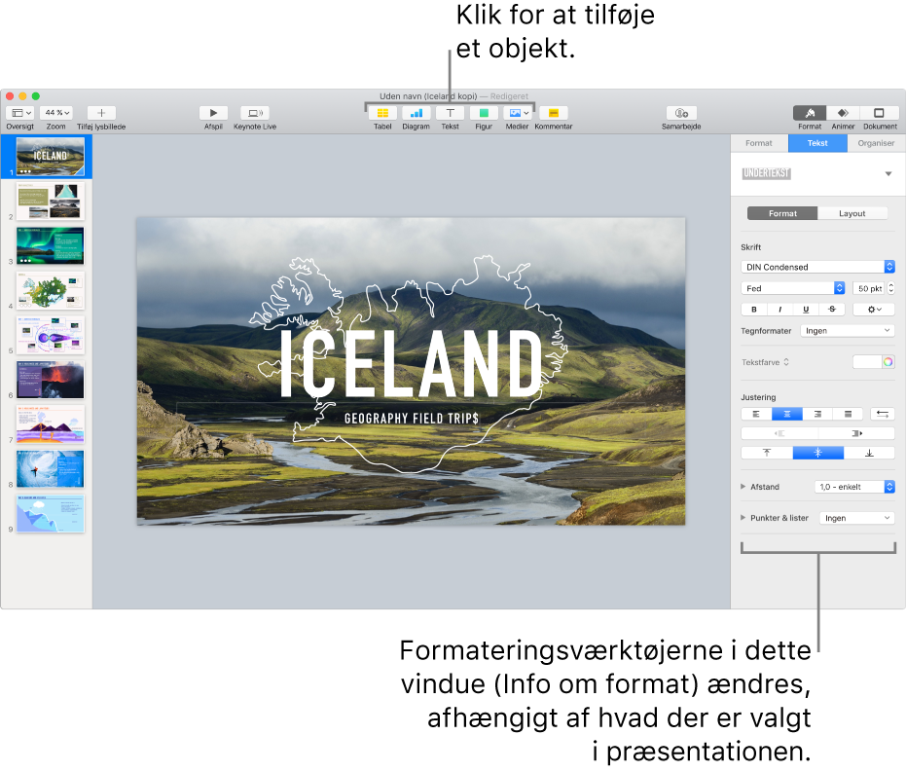Screen dimensions: 906x772
Task: Align text to middle vertically
Action: pyautogui.click(x=818, y=453)
